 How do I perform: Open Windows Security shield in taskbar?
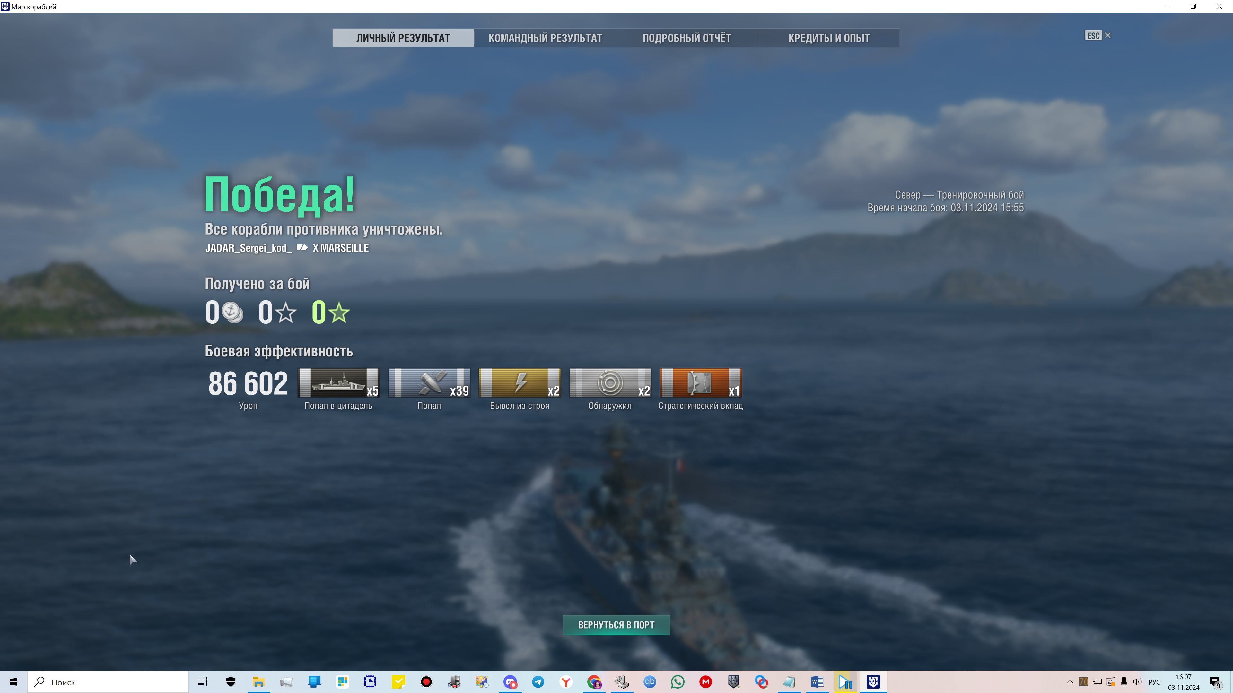[231, 682]
